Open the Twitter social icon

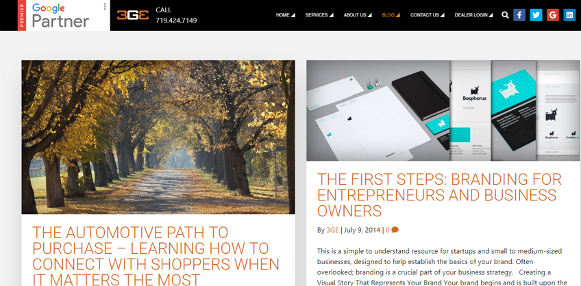536,15
